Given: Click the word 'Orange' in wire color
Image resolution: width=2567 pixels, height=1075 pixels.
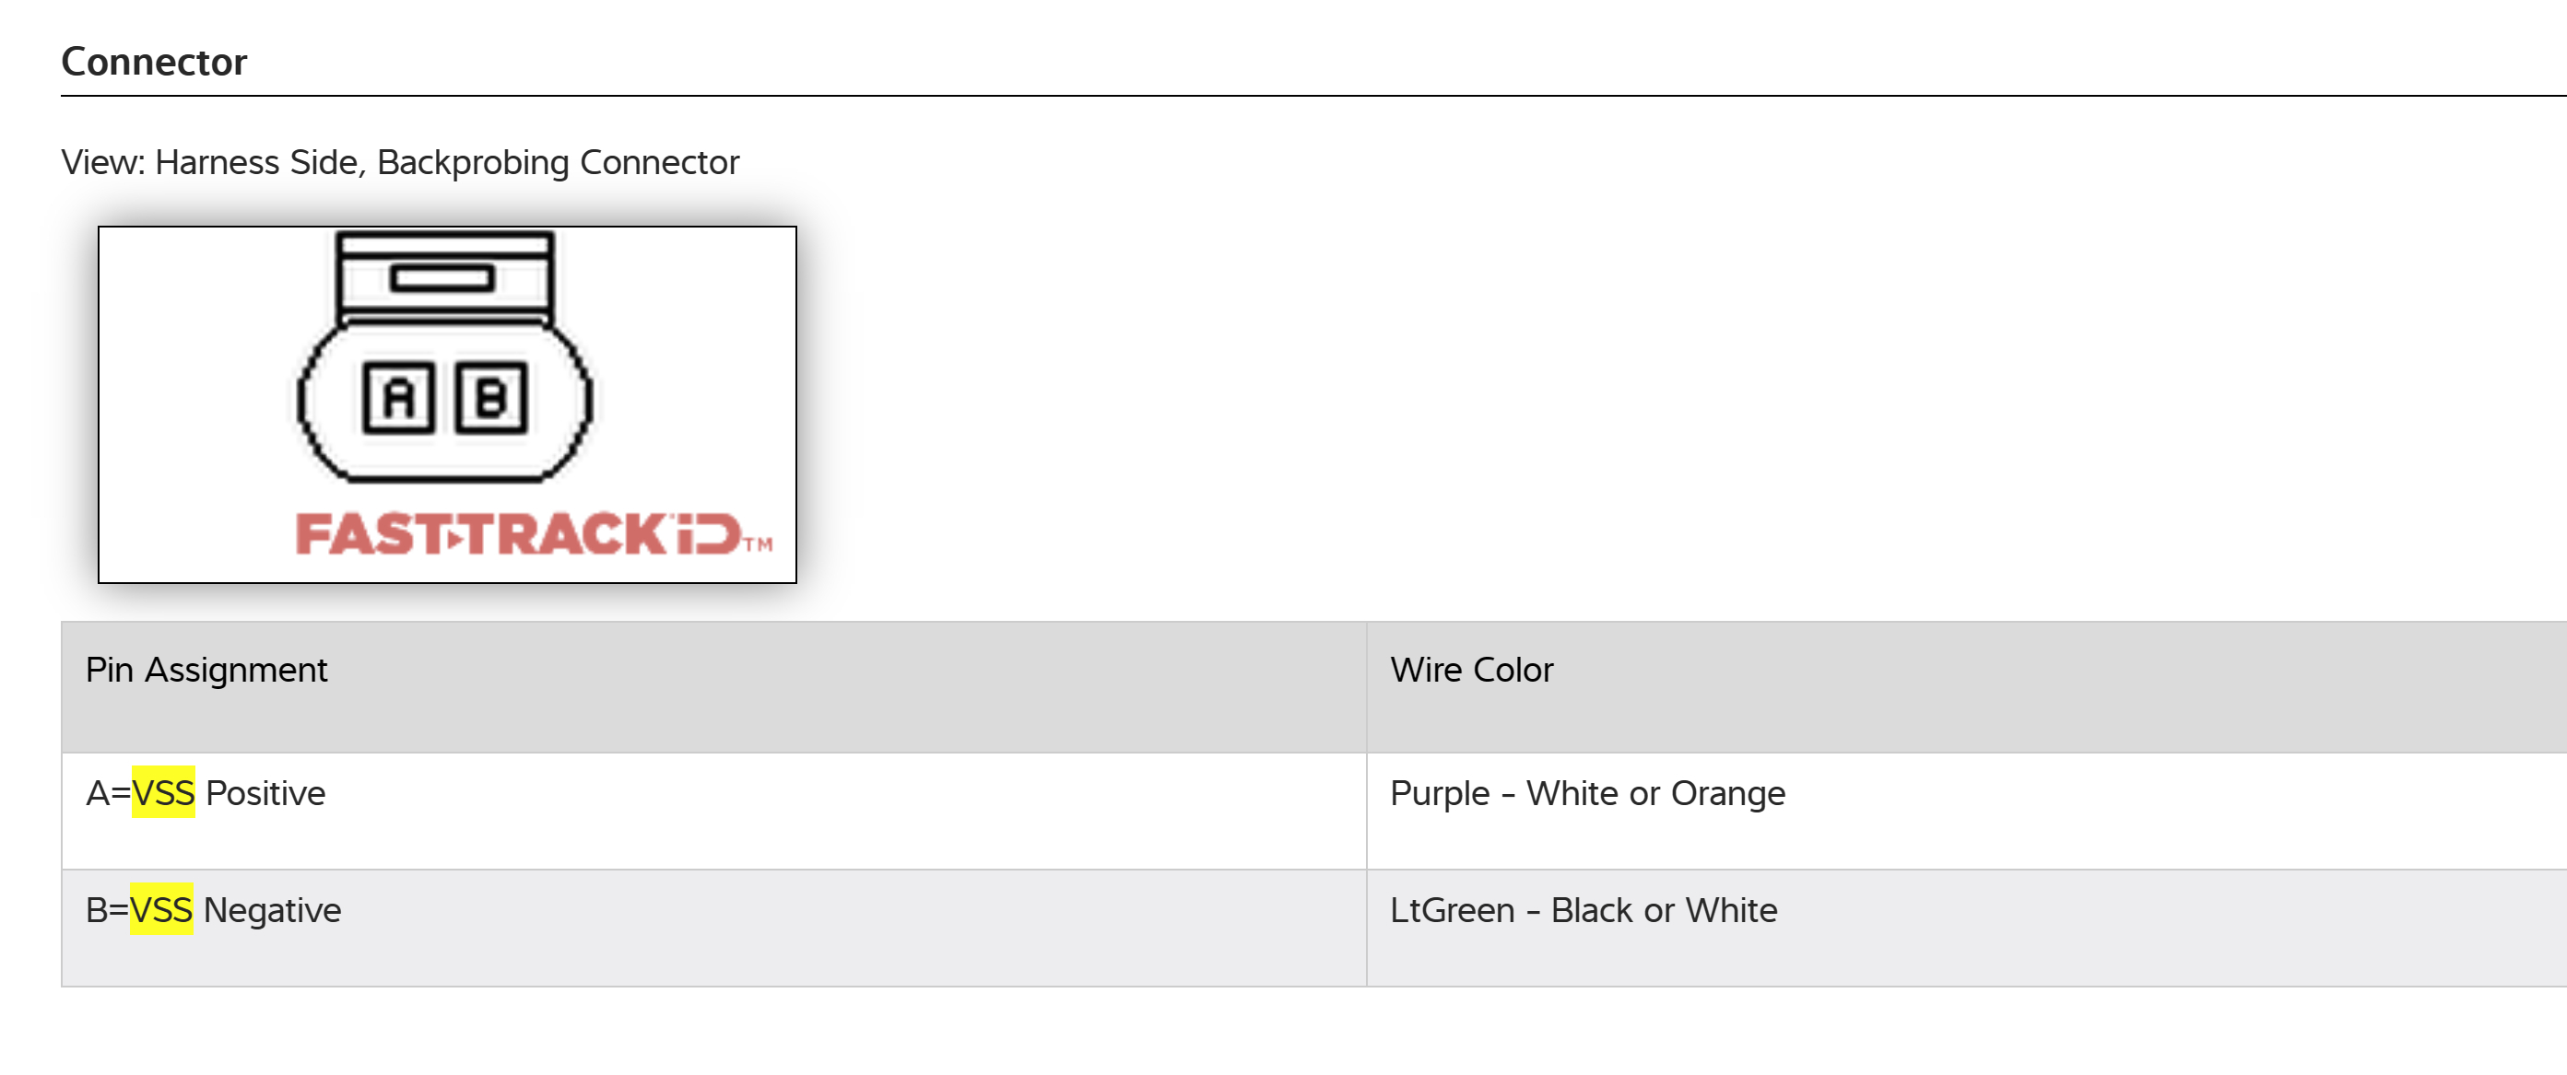Looking at the screenshot, I should (x=1728, y=793).
